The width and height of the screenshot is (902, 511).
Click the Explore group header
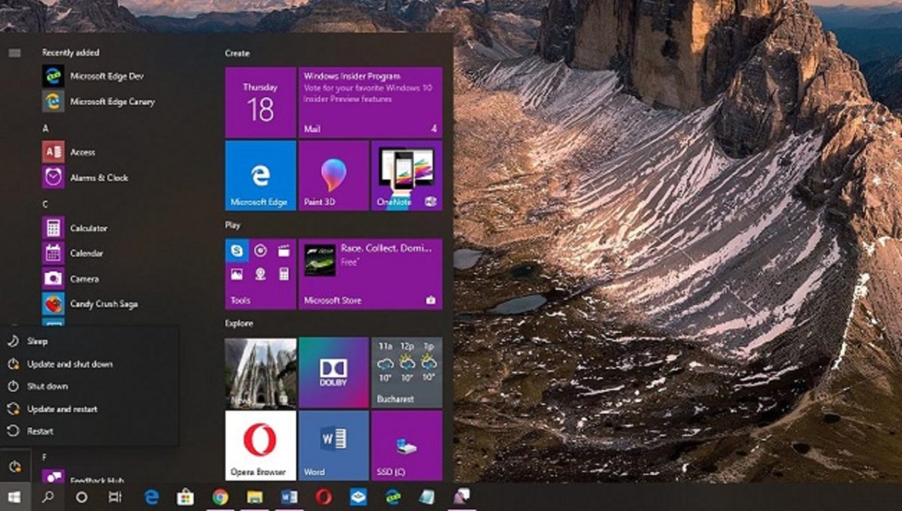[x=238, y=323]
